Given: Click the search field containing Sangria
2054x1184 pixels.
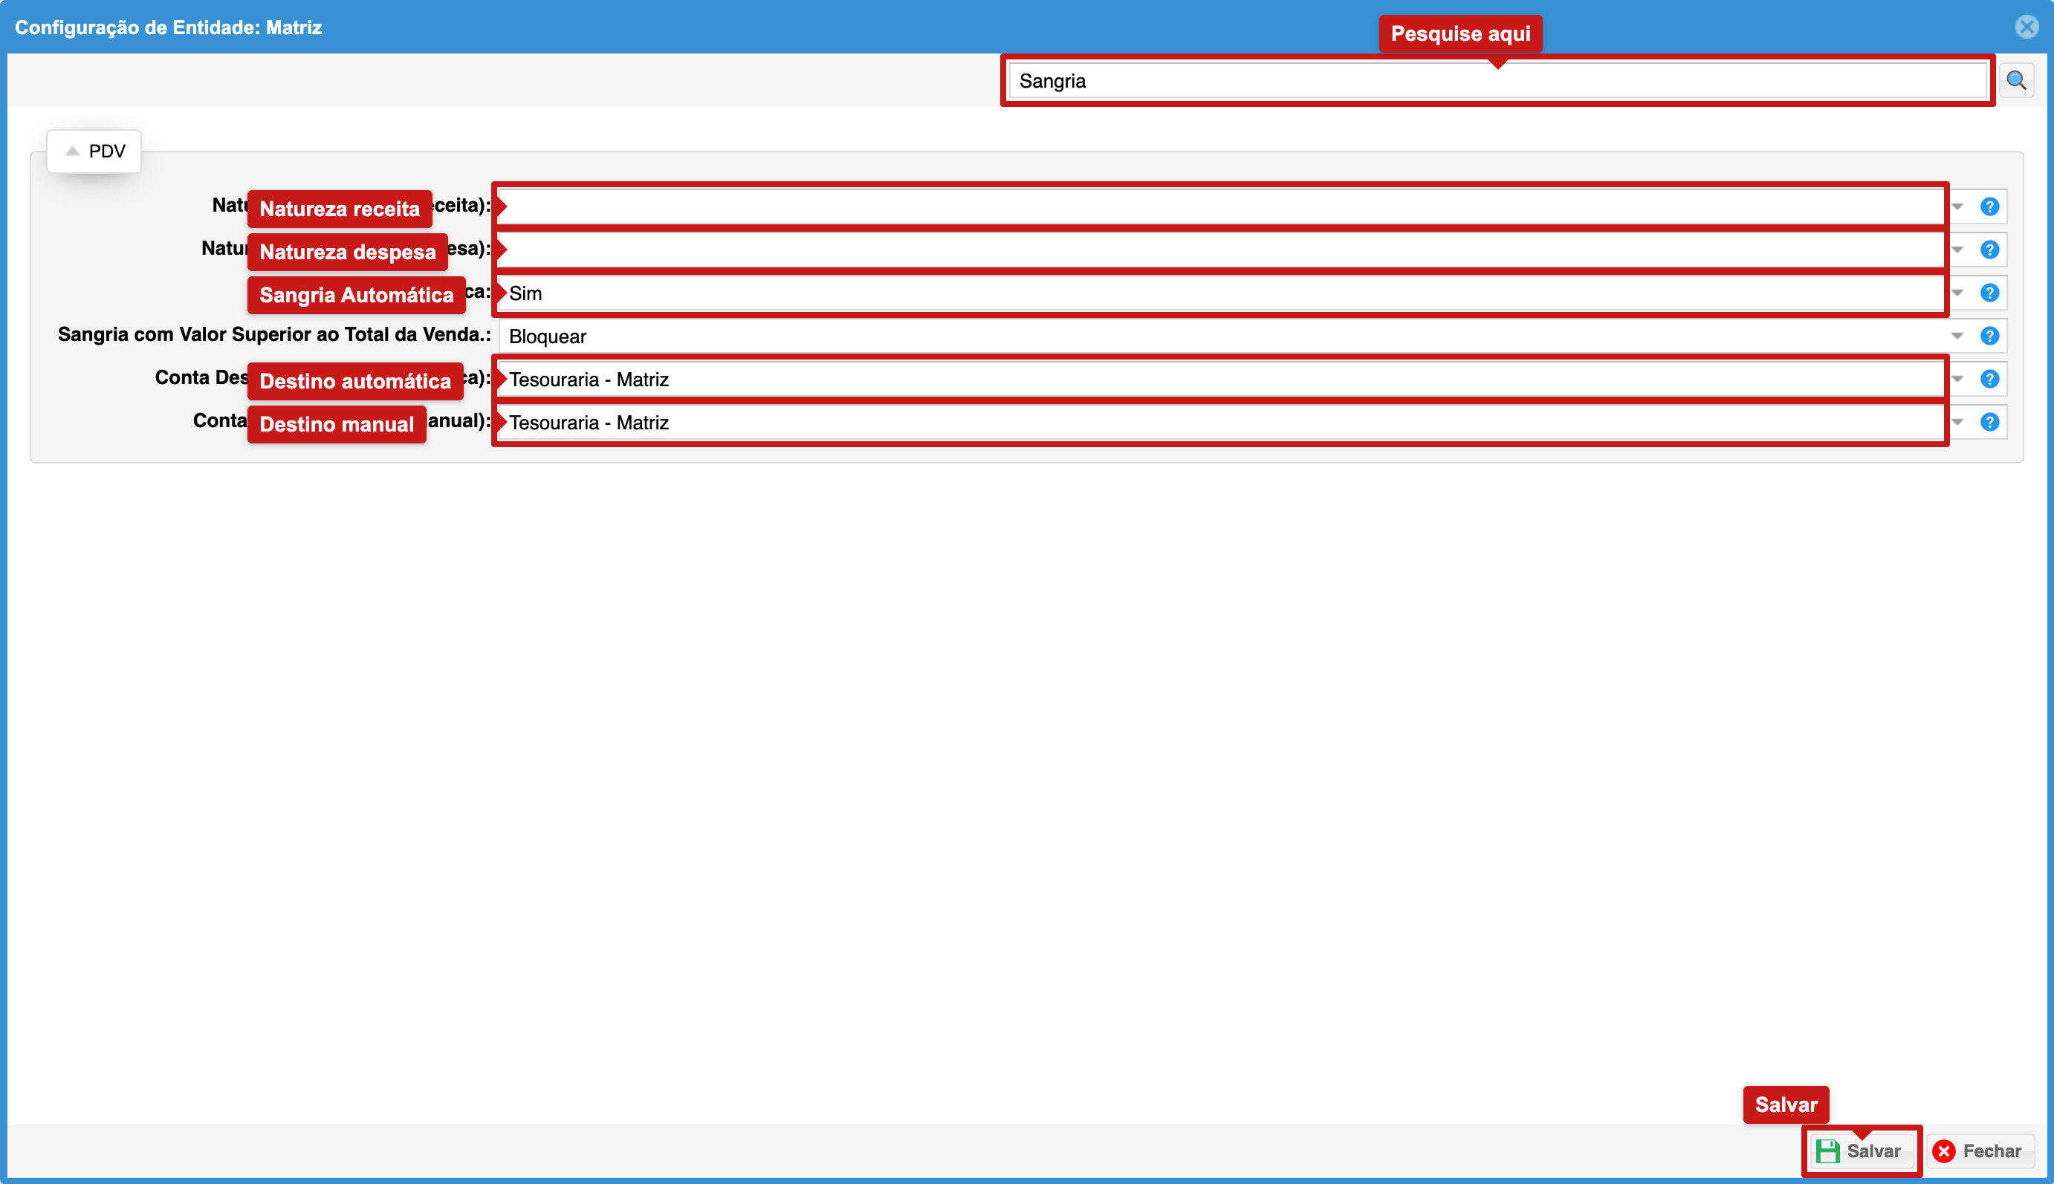Looking at the screenshot, I should [1497, 80].
